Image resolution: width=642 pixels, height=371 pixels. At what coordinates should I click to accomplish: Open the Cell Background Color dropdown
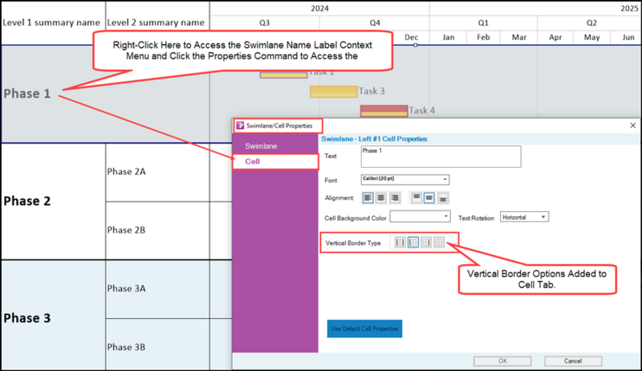click(x=420, y=217)
